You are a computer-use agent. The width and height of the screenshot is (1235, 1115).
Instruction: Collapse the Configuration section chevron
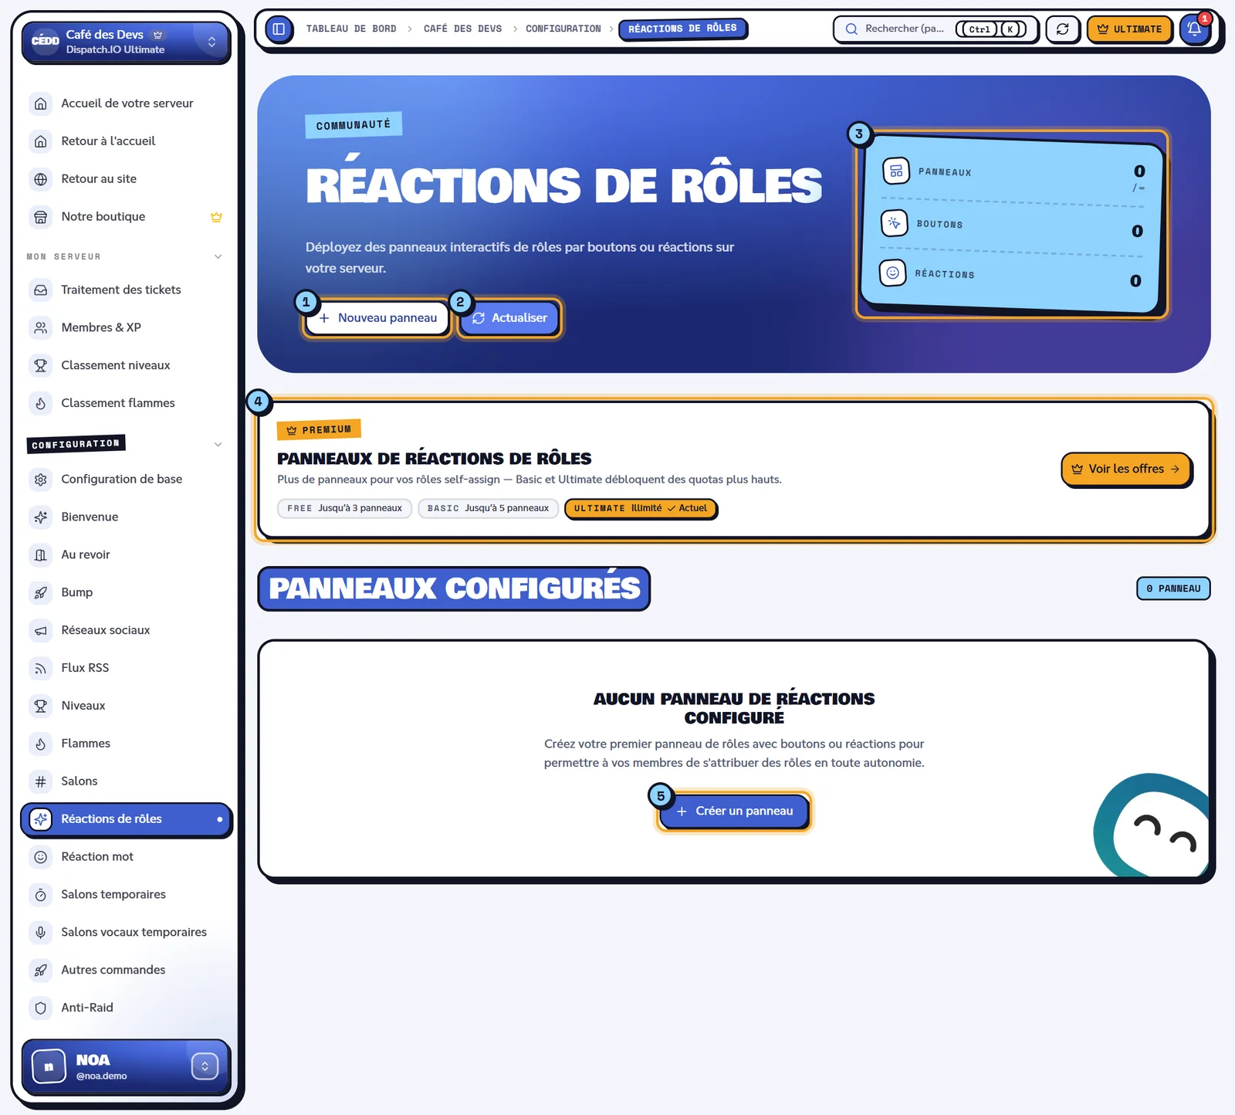tap(218, 444)
